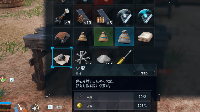The image size is (200, 112).
Task: Select the highlighted gunpowder item slot
Action: [62, 57]
